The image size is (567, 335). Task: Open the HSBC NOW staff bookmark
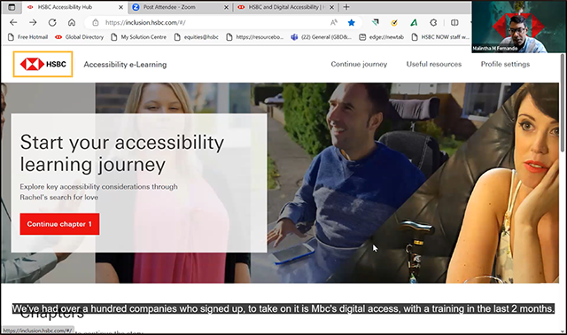[440, 37]
